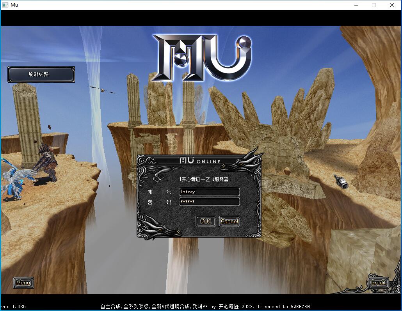Click the version label ver 1.03h
402x311 pixels.
point(14,307)
